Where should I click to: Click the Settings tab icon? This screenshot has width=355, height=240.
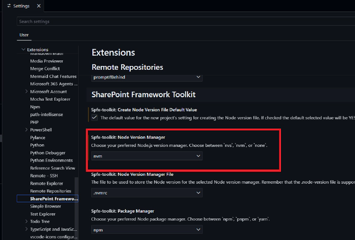tap(9, 6)
